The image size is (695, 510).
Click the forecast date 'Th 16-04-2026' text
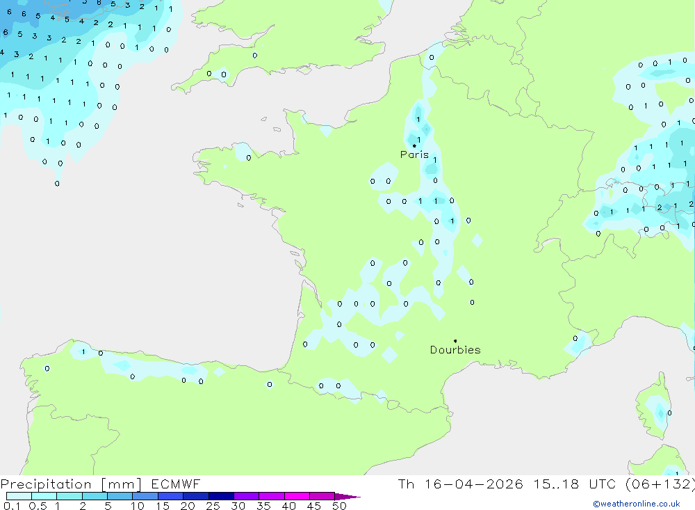point(460,484)
